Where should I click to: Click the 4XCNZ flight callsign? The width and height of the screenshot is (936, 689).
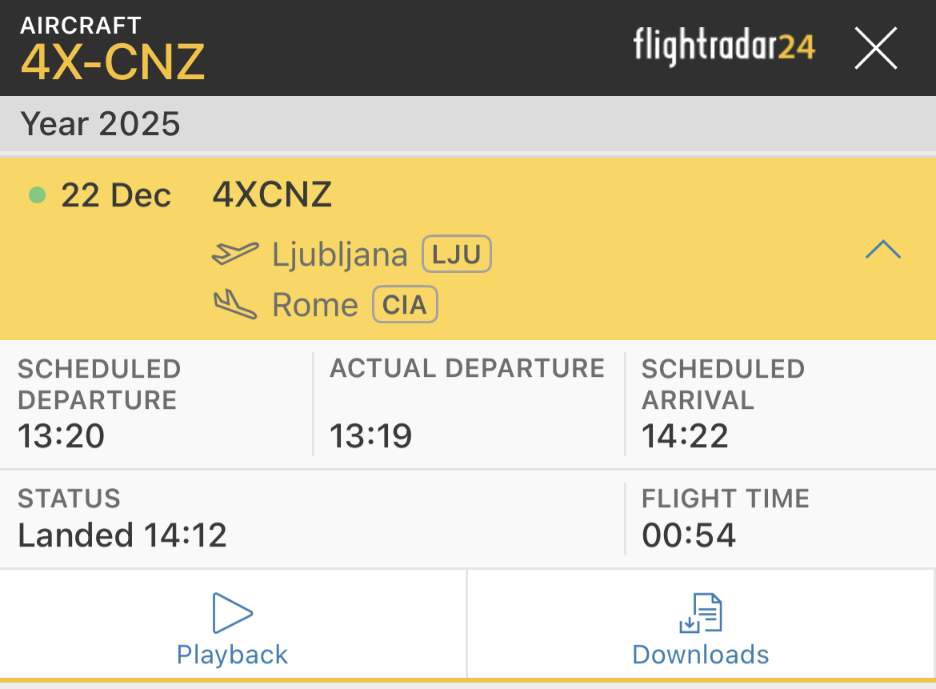pyautogui.click(x=272, y=195)
